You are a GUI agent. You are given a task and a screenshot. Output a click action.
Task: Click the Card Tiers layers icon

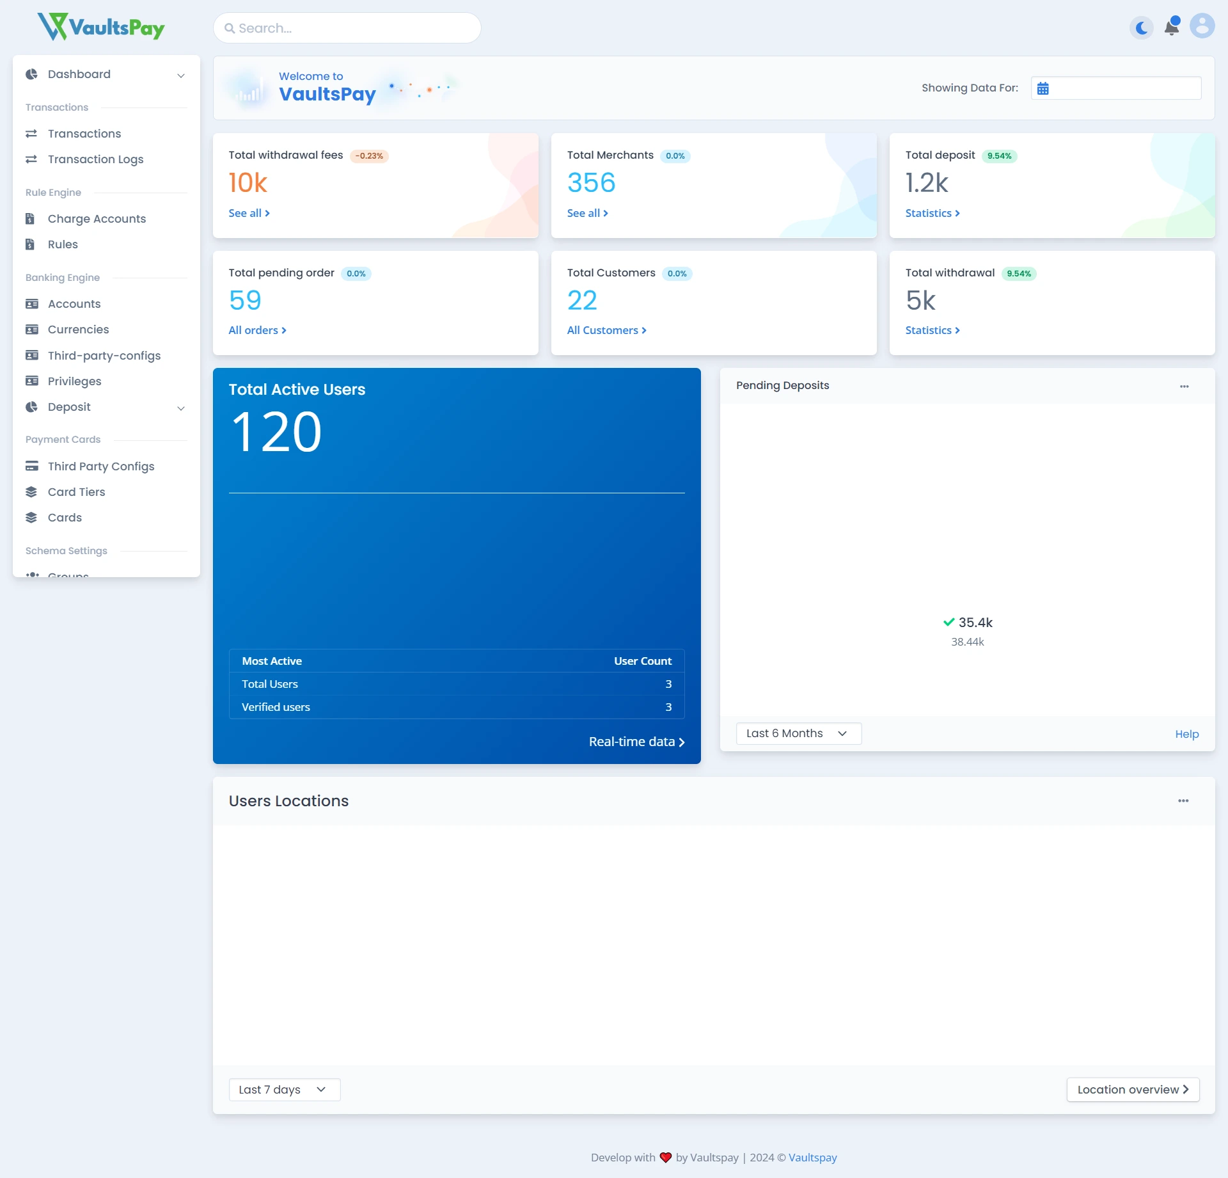pos(31,492)
